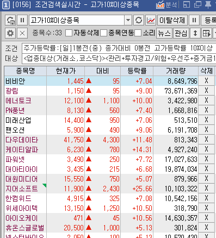Delete 광림 row with X
This screenshot has height=238, width=216.
(x=206, y=91)
